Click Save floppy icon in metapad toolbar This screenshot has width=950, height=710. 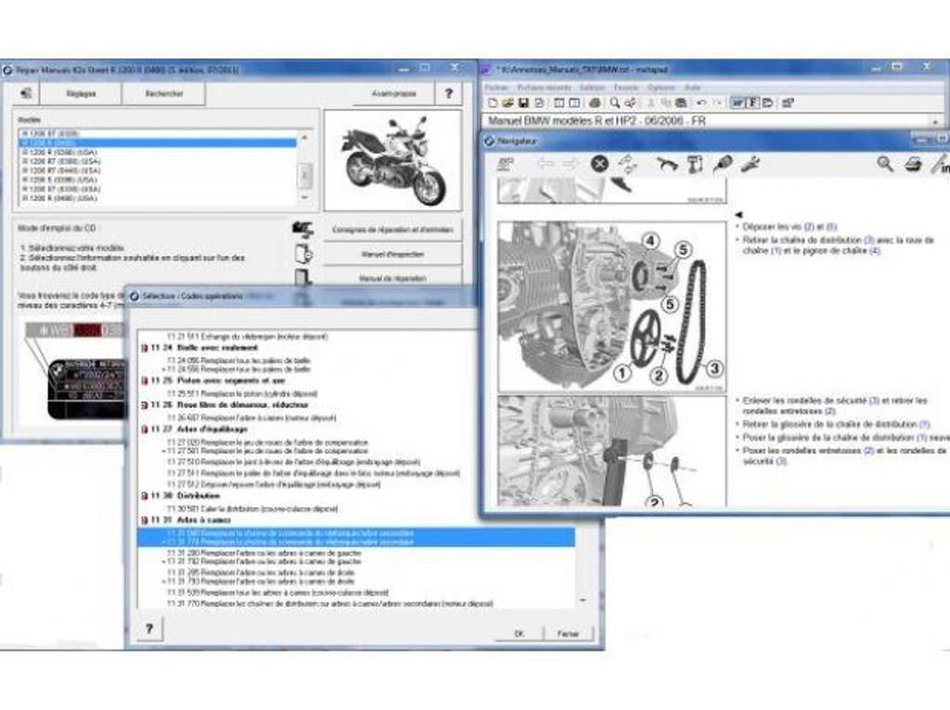pos(523,103)
